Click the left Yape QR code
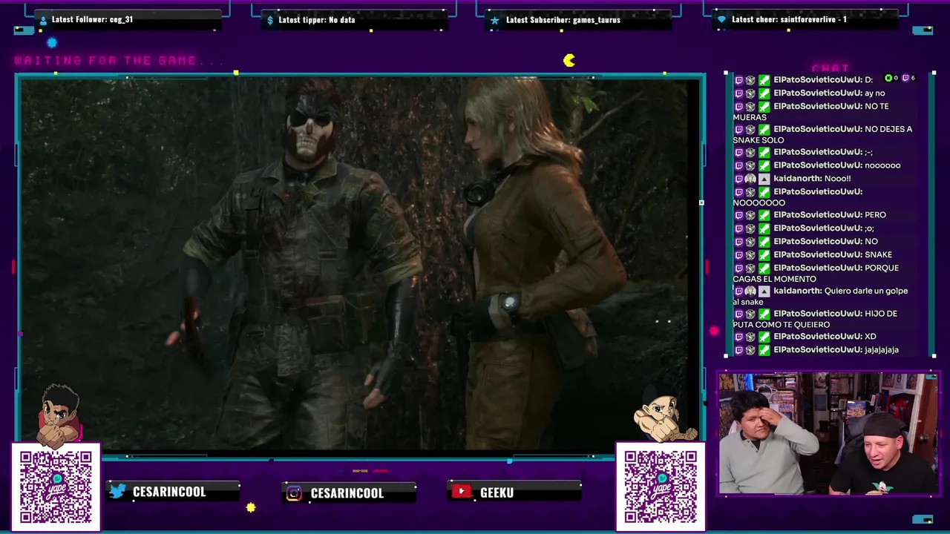Viewport: 950px width, 534px height. pos(56,487)
